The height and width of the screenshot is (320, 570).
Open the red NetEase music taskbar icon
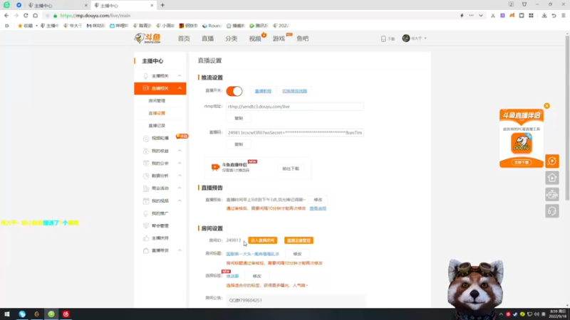(66, 314)
